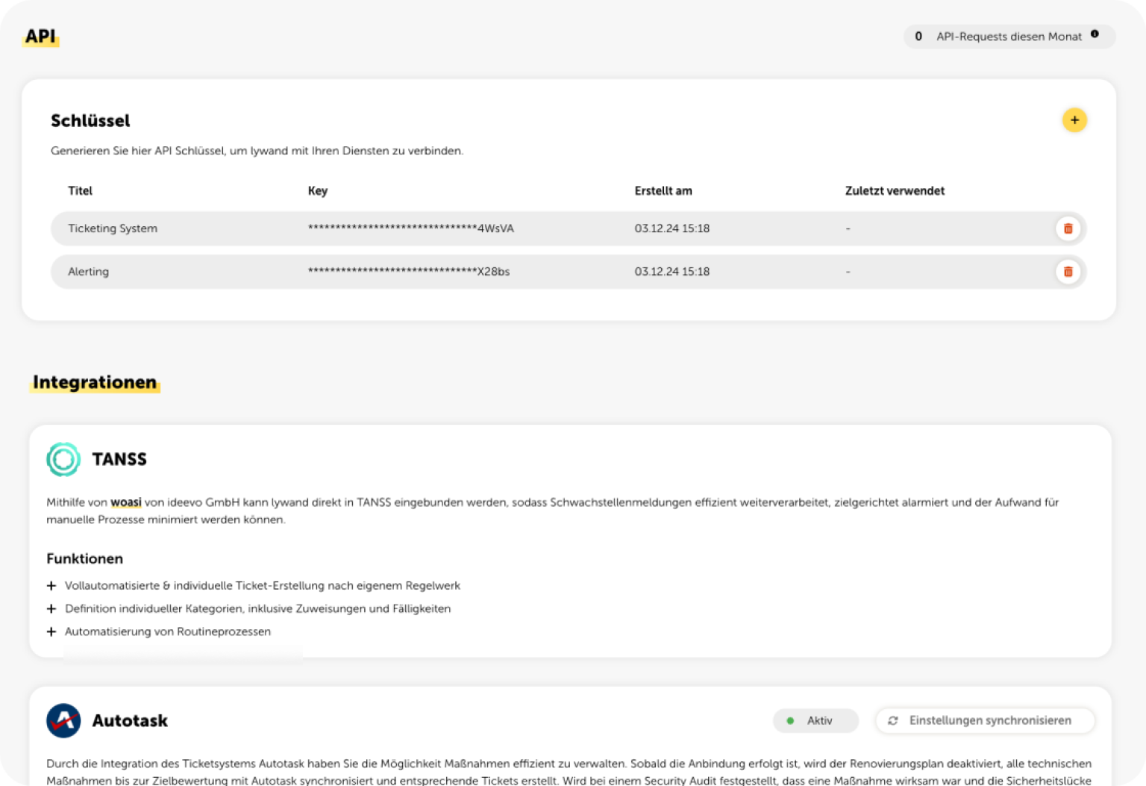Screen dimensions: 1146x786
Task: Delete the Alerting API key
Action: [x=1068, y=272]
